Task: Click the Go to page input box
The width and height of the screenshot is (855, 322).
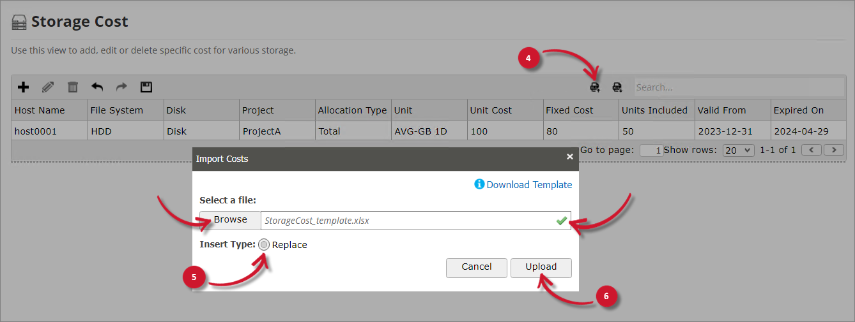Action: click(651, 150)
